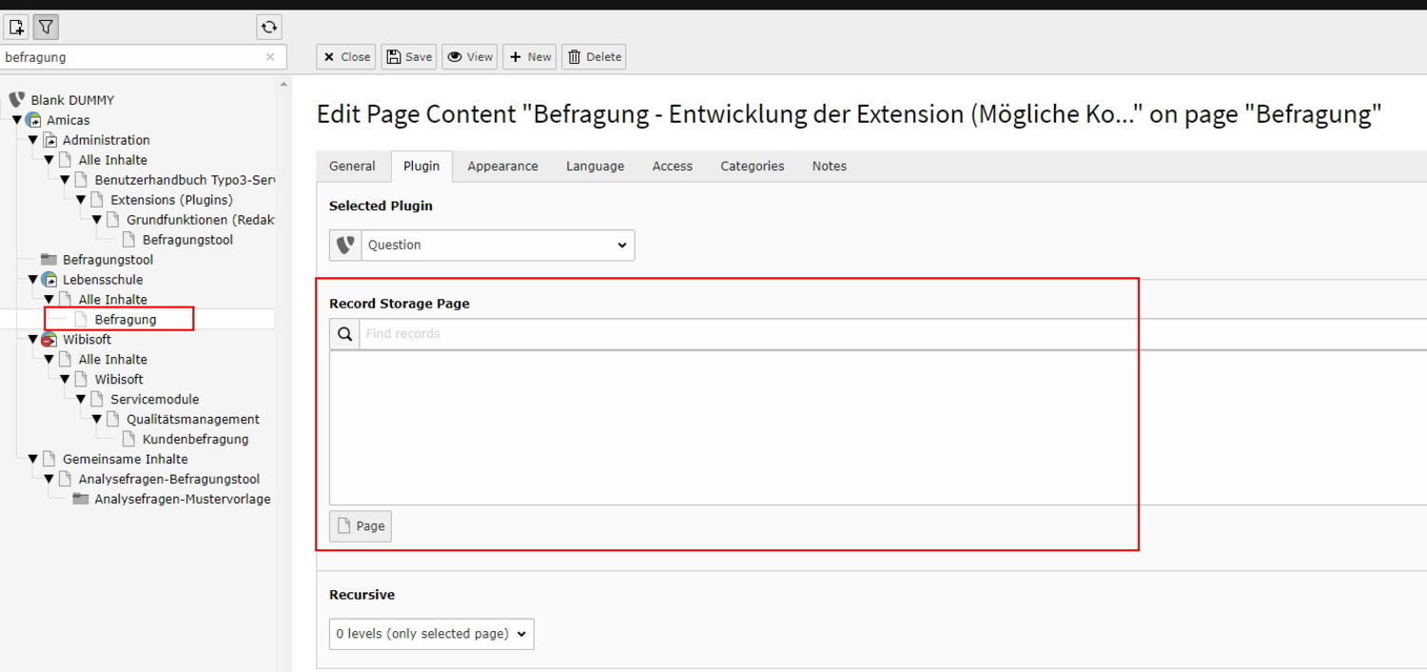Select Blank DUMMY root in tree
This screenshot has height=672, width=1427.
(72, 100)
